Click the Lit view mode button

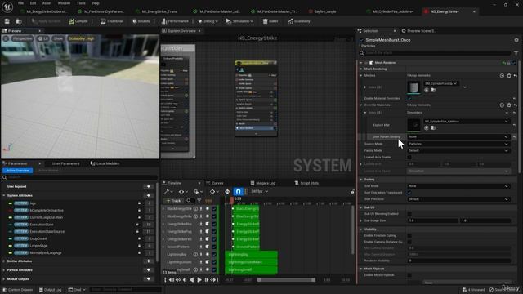(x=43, y=38)
